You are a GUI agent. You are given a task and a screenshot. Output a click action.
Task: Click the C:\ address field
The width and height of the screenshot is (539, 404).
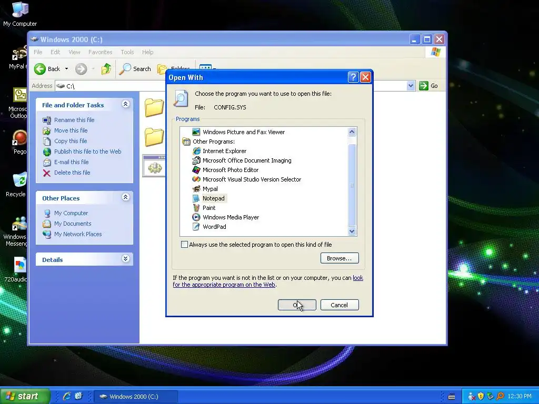pos(110,86)
